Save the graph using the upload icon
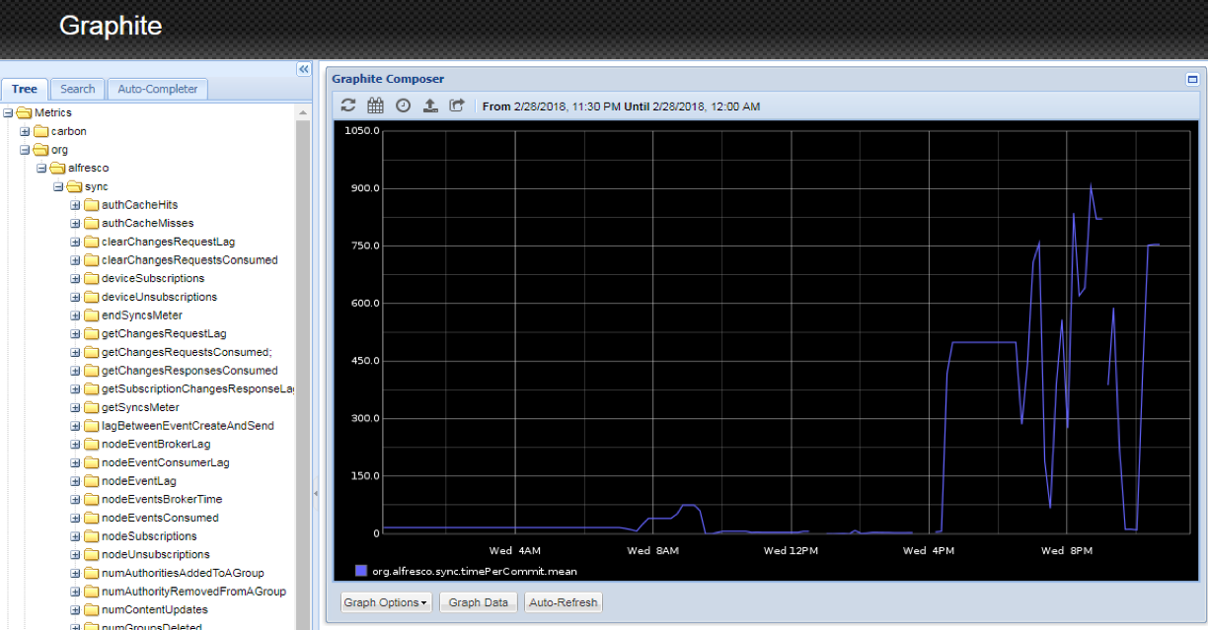Viewport: 1208px width, 630px height. pyautogui.click(x=429, y=105)
